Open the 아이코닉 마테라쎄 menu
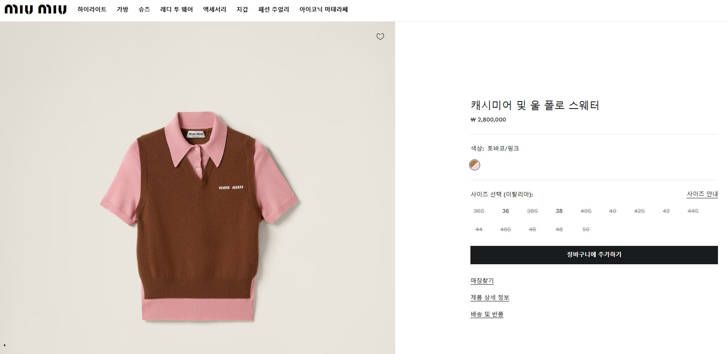Image resolution: width=728 pixels, height=354 pixels. [324, 9]
